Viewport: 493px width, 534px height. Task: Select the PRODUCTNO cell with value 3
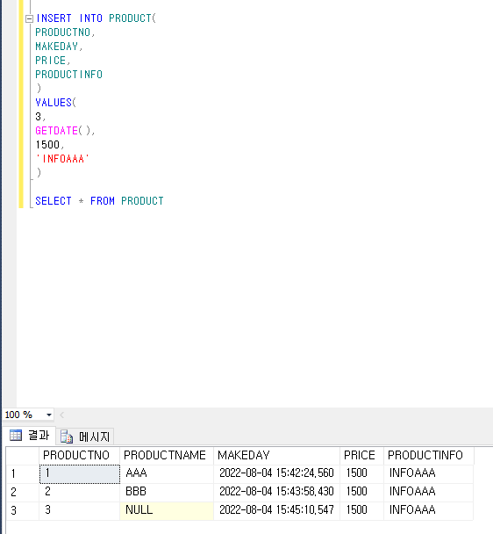80,510
